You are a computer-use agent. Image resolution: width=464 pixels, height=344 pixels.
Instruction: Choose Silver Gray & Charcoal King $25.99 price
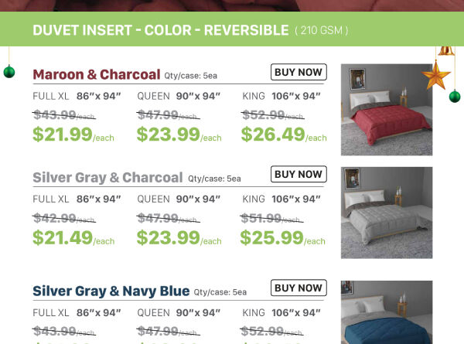271,238
